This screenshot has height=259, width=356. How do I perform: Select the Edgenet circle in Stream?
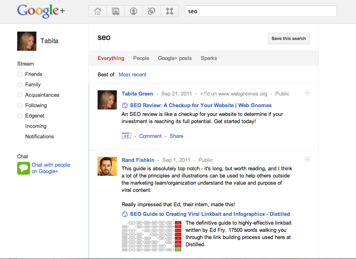point(35,116)
